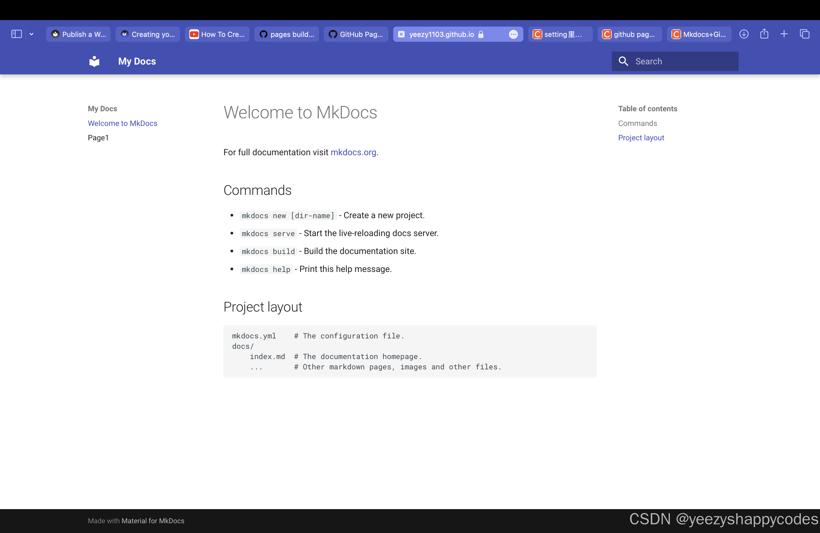The image size is (820, 533).
Task: Open the mkdocs.org link
Action: click(353, 152)
